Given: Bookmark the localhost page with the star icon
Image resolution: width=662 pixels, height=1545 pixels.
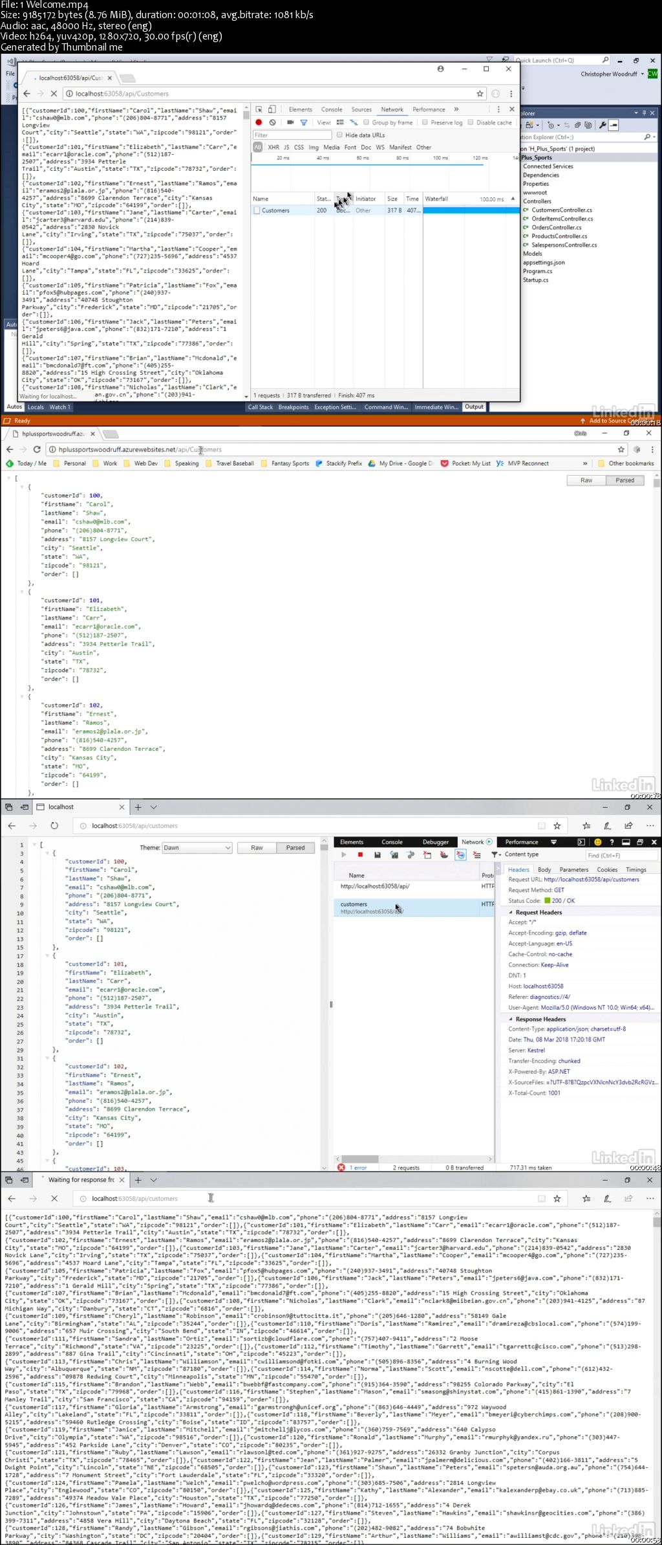Looking at the screenshot, I should pos(480,94).
